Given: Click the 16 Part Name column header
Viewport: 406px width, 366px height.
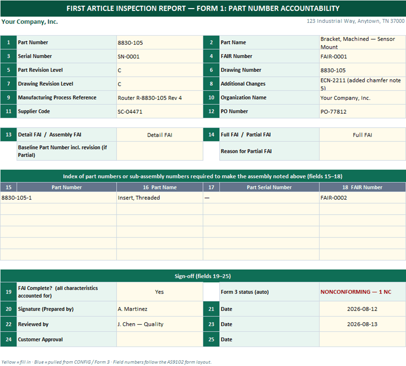Looking at the screenshot, I should 160,187.
